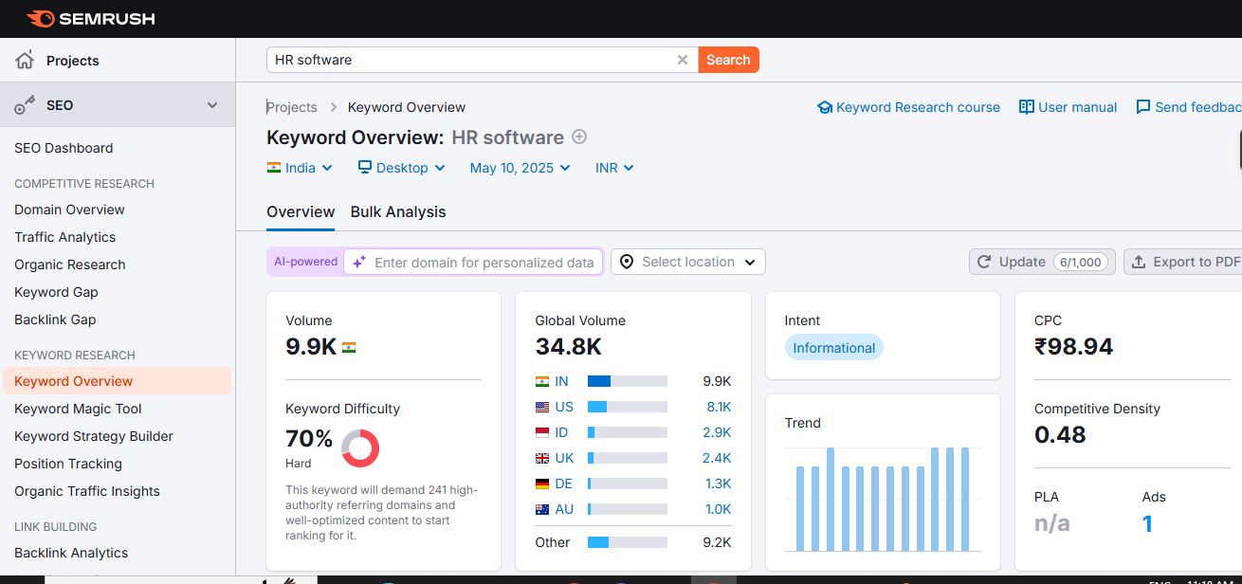Open Keyword Strategy Builder

tap(94, 436)
